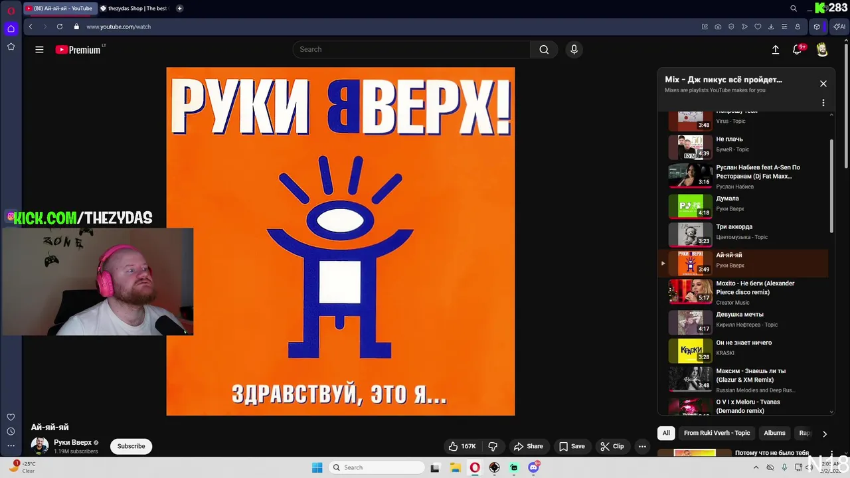
Task: Open thumbnail of 'Думала' by Руки Вверх
Action: (x=690, y=206)
